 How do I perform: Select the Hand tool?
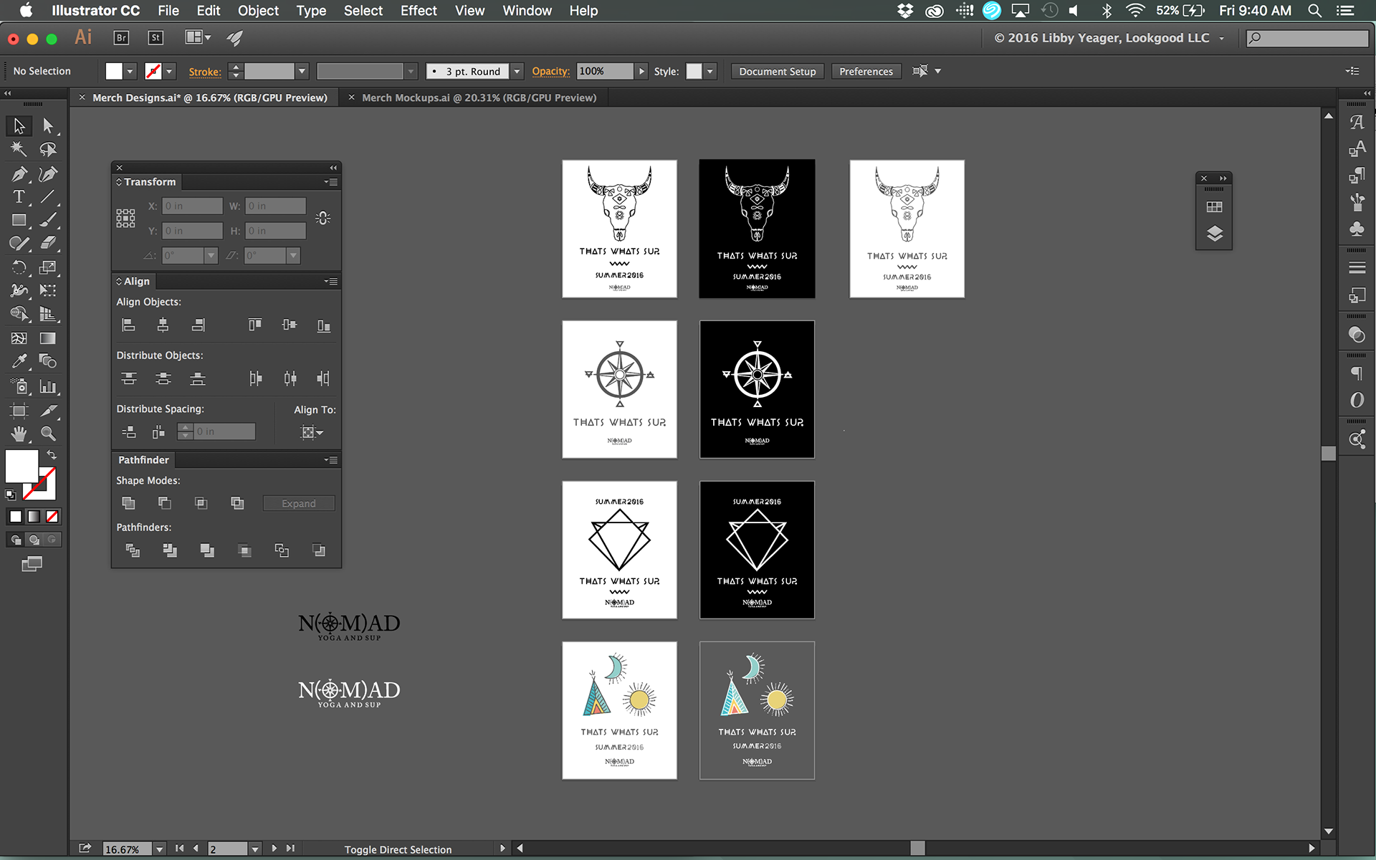[x=19, y=434]
